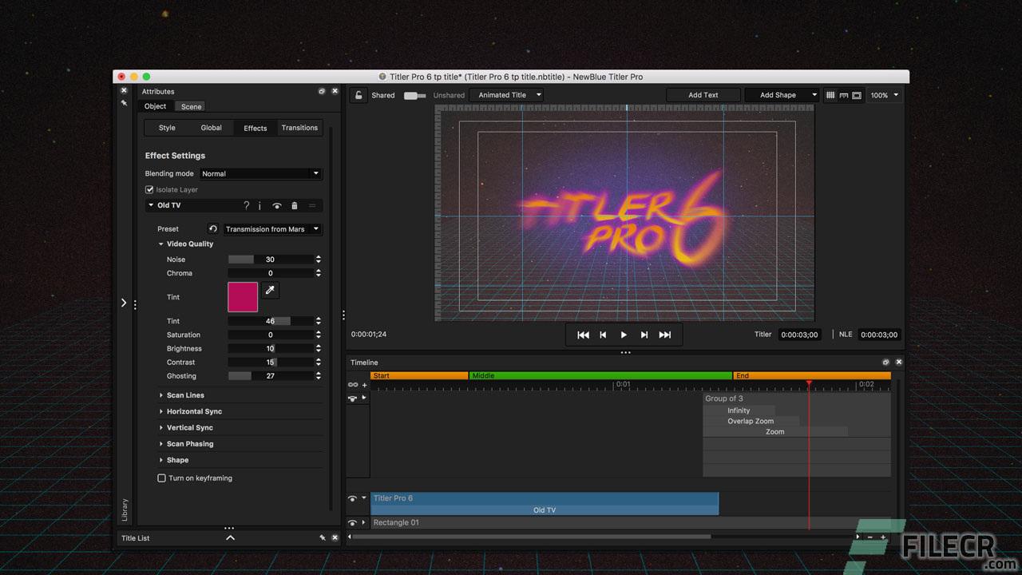1022x575 pixels.
Task: Click the plus icon beside timeline link
Action: (365, 385)
